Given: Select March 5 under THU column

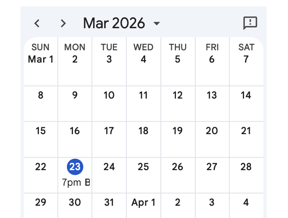Looking at the screenshot, I should pyautogui.click(x=177, y=59).
